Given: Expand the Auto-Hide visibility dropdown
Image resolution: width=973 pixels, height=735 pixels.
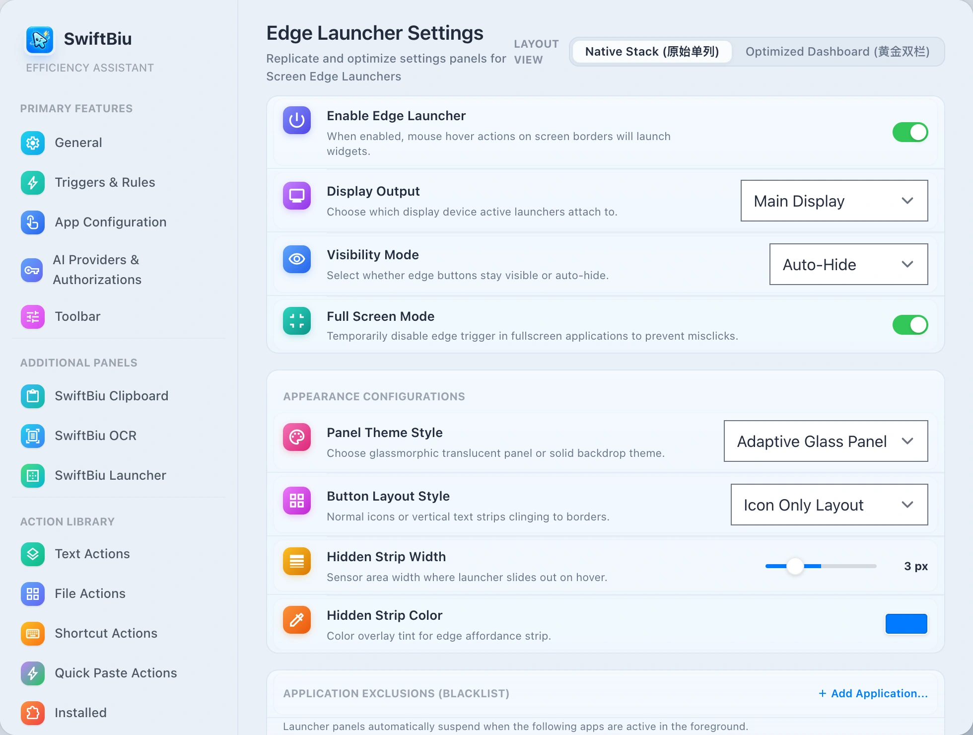Looking at the screenshot, I should (848, 264).
